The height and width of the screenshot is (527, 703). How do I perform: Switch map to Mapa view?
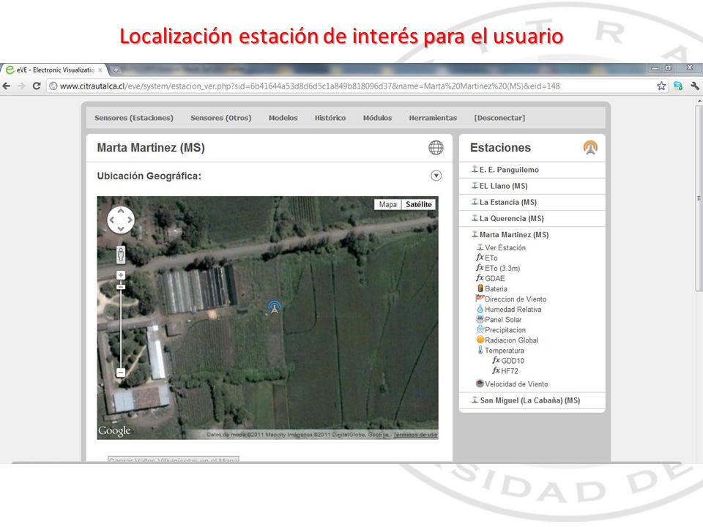(388, 204)
